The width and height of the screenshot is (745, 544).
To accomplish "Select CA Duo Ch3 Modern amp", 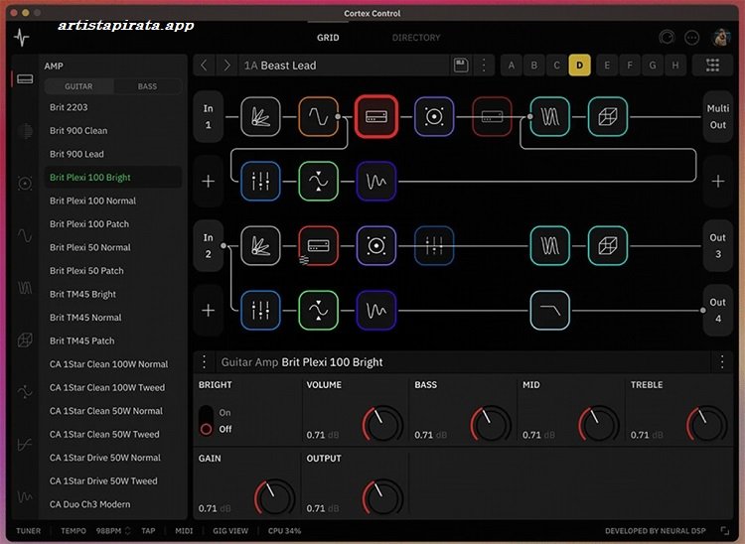I will coord(113,504).
